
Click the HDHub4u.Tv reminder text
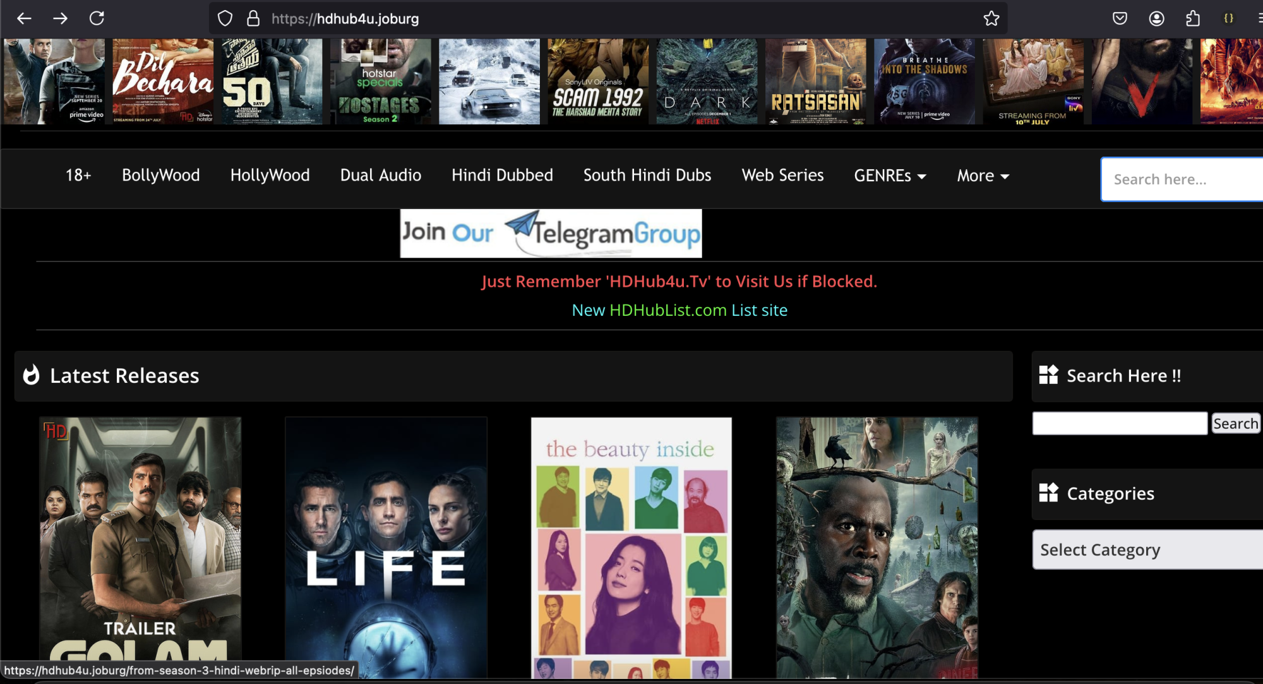679,281
